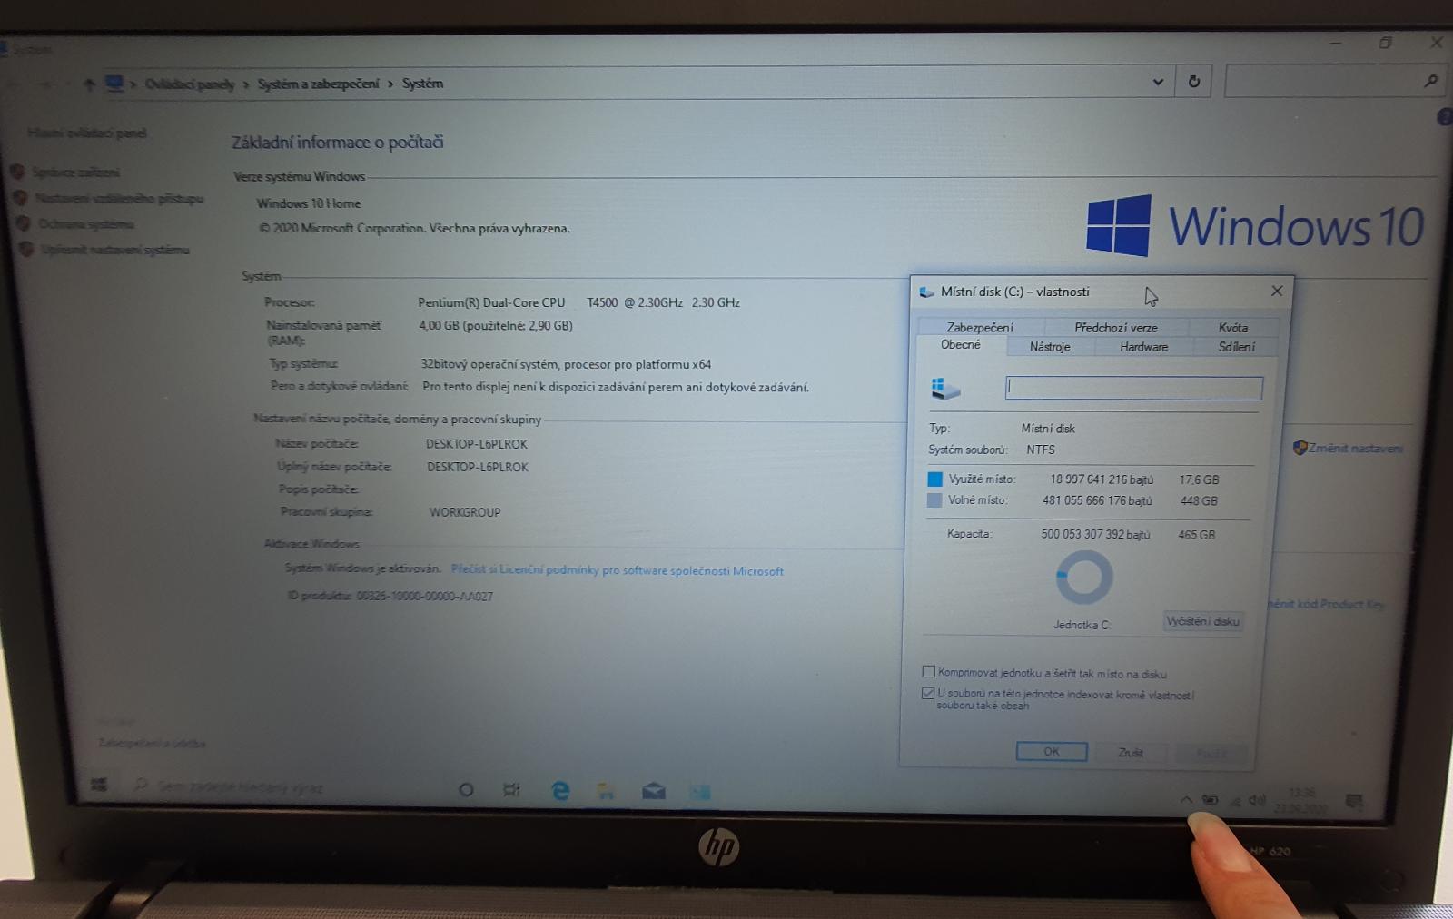Open Nastavení vzdáleného přístupu link
The image size is (1453, 919).
tap(119, 198)
